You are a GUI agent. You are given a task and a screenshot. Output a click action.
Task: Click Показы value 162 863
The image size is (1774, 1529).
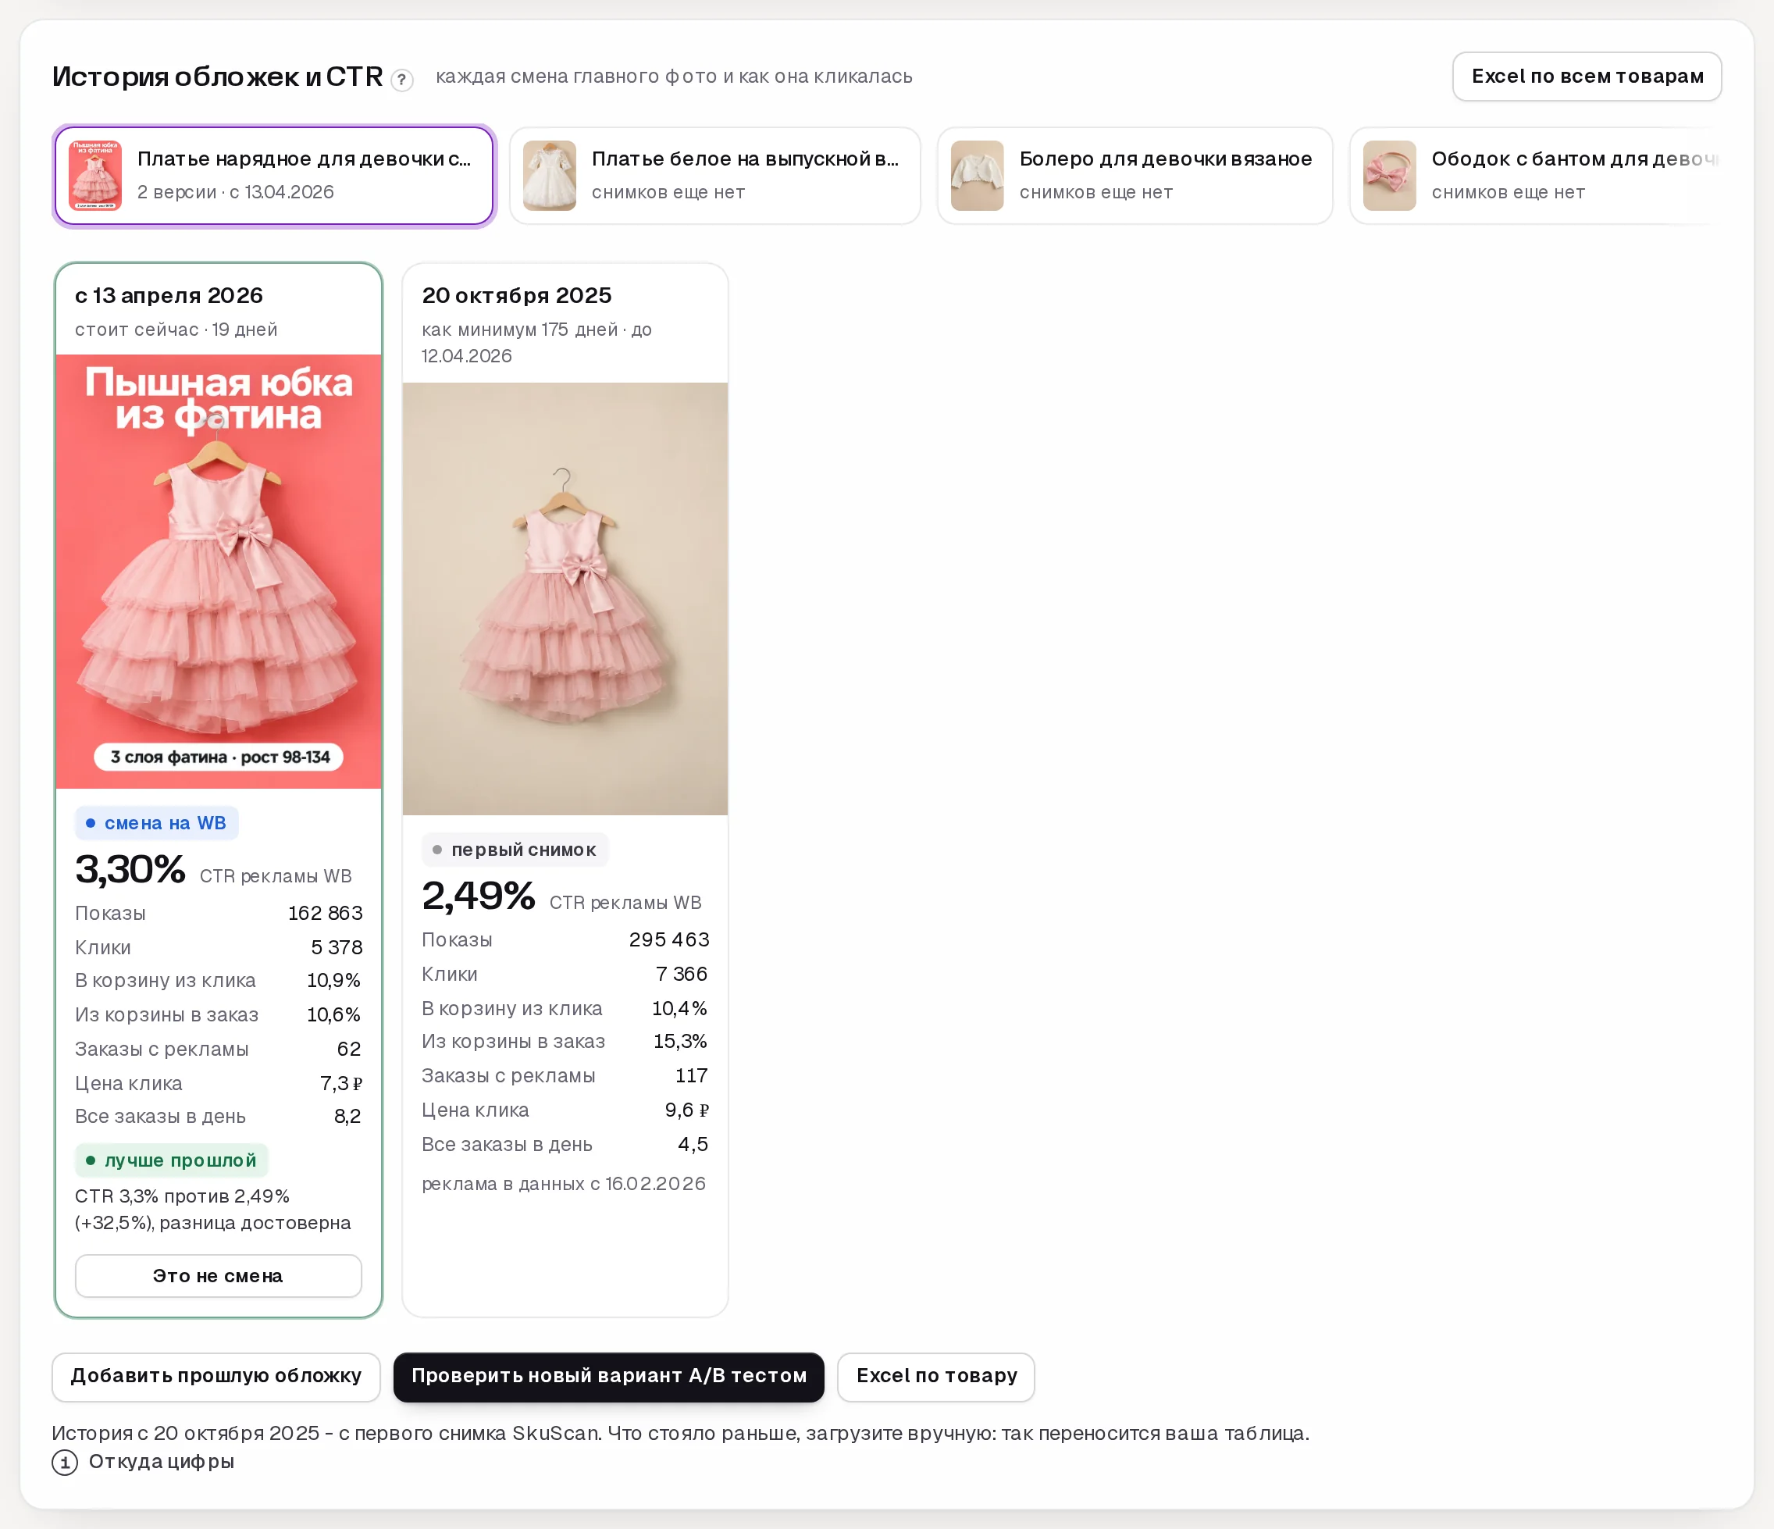[326, 914]
